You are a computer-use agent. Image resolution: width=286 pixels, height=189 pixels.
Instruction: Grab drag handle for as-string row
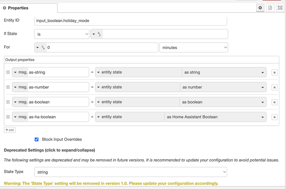pos(8,72)
